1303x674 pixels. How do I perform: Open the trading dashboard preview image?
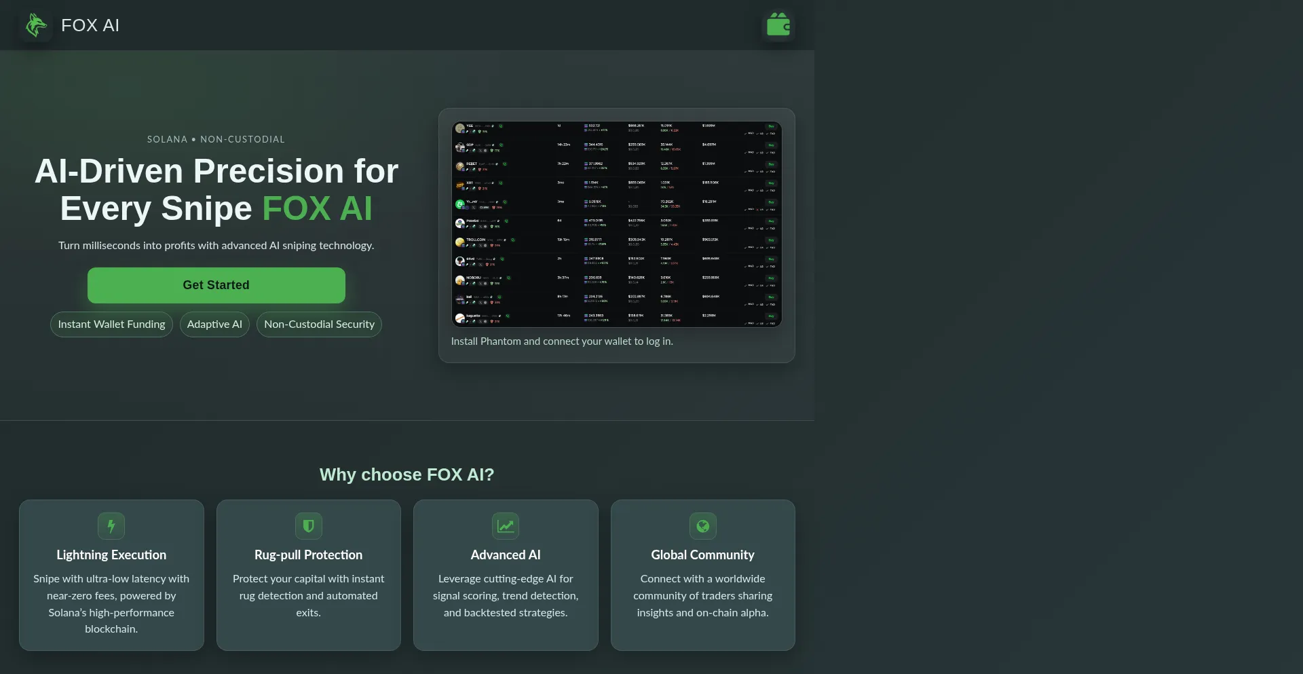pyautogui.click(x=617, y=224)
